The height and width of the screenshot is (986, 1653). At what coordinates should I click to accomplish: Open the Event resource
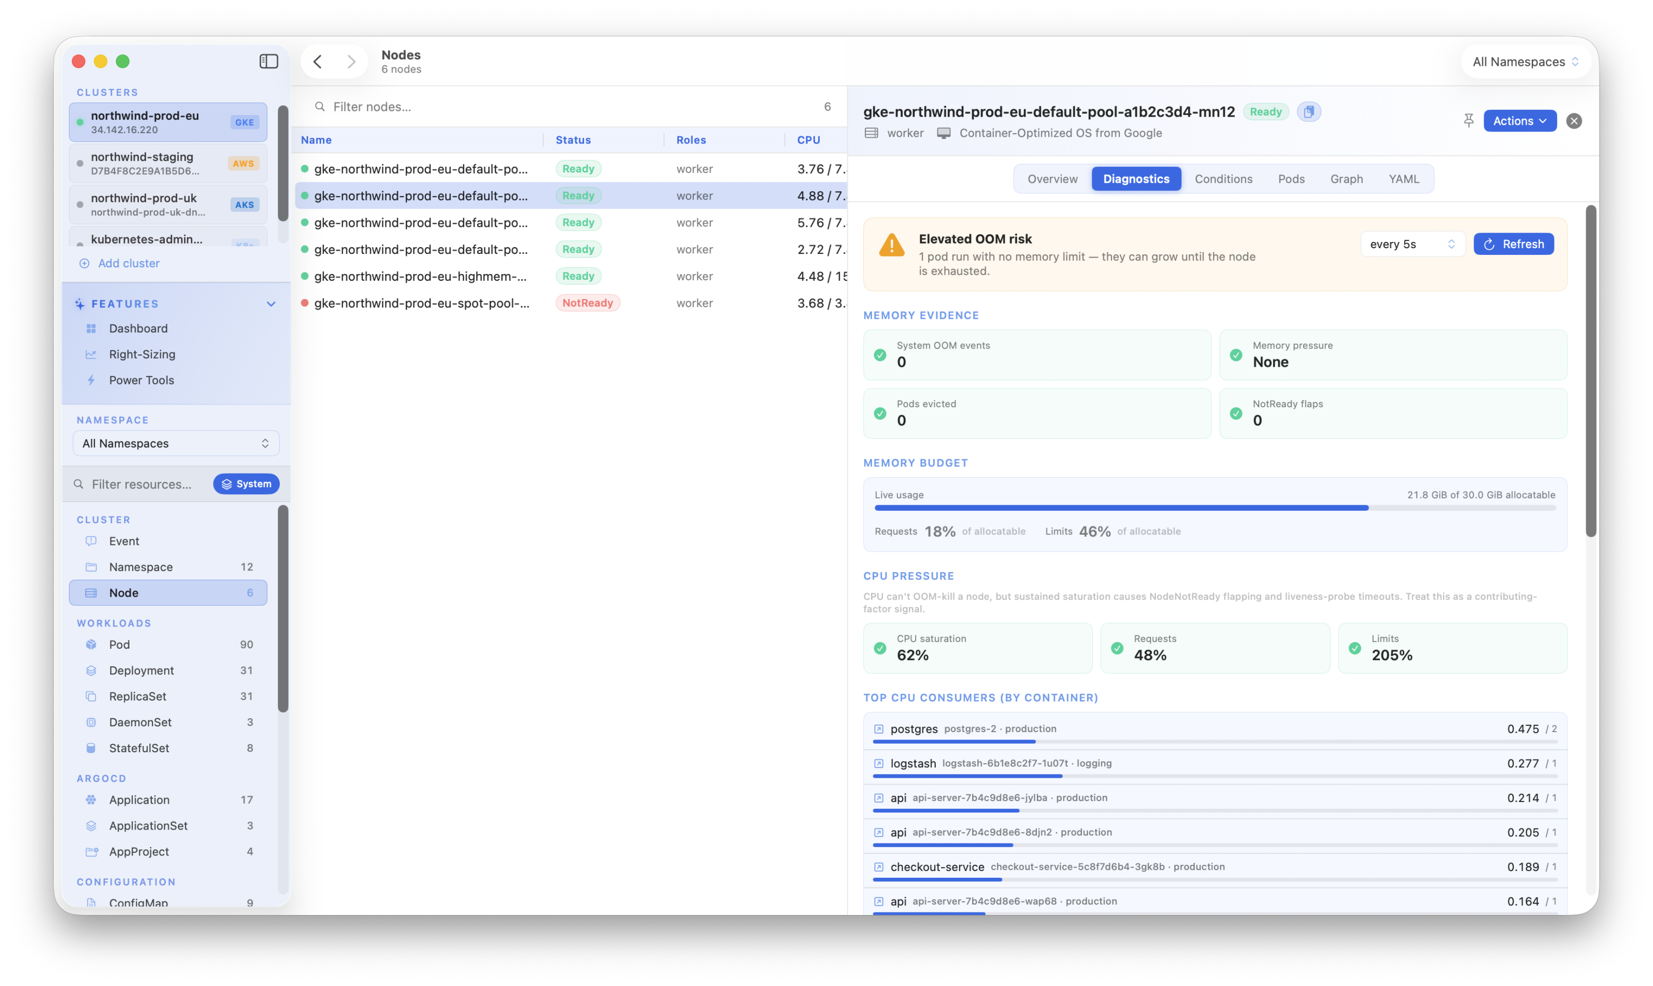pyautogui.click(x=168, y=541)
